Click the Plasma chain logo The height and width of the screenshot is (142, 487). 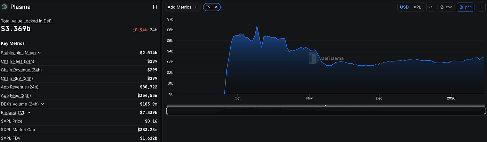5,7
